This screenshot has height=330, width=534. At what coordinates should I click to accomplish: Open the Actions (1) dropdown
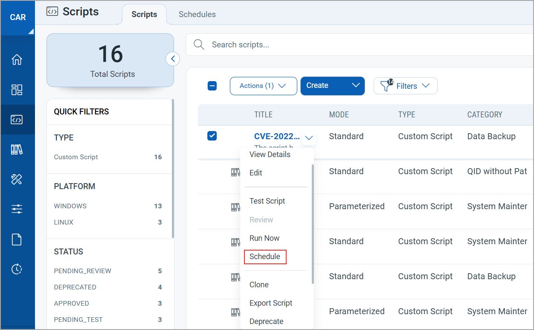pyautogui.click(x=263, y=86)
